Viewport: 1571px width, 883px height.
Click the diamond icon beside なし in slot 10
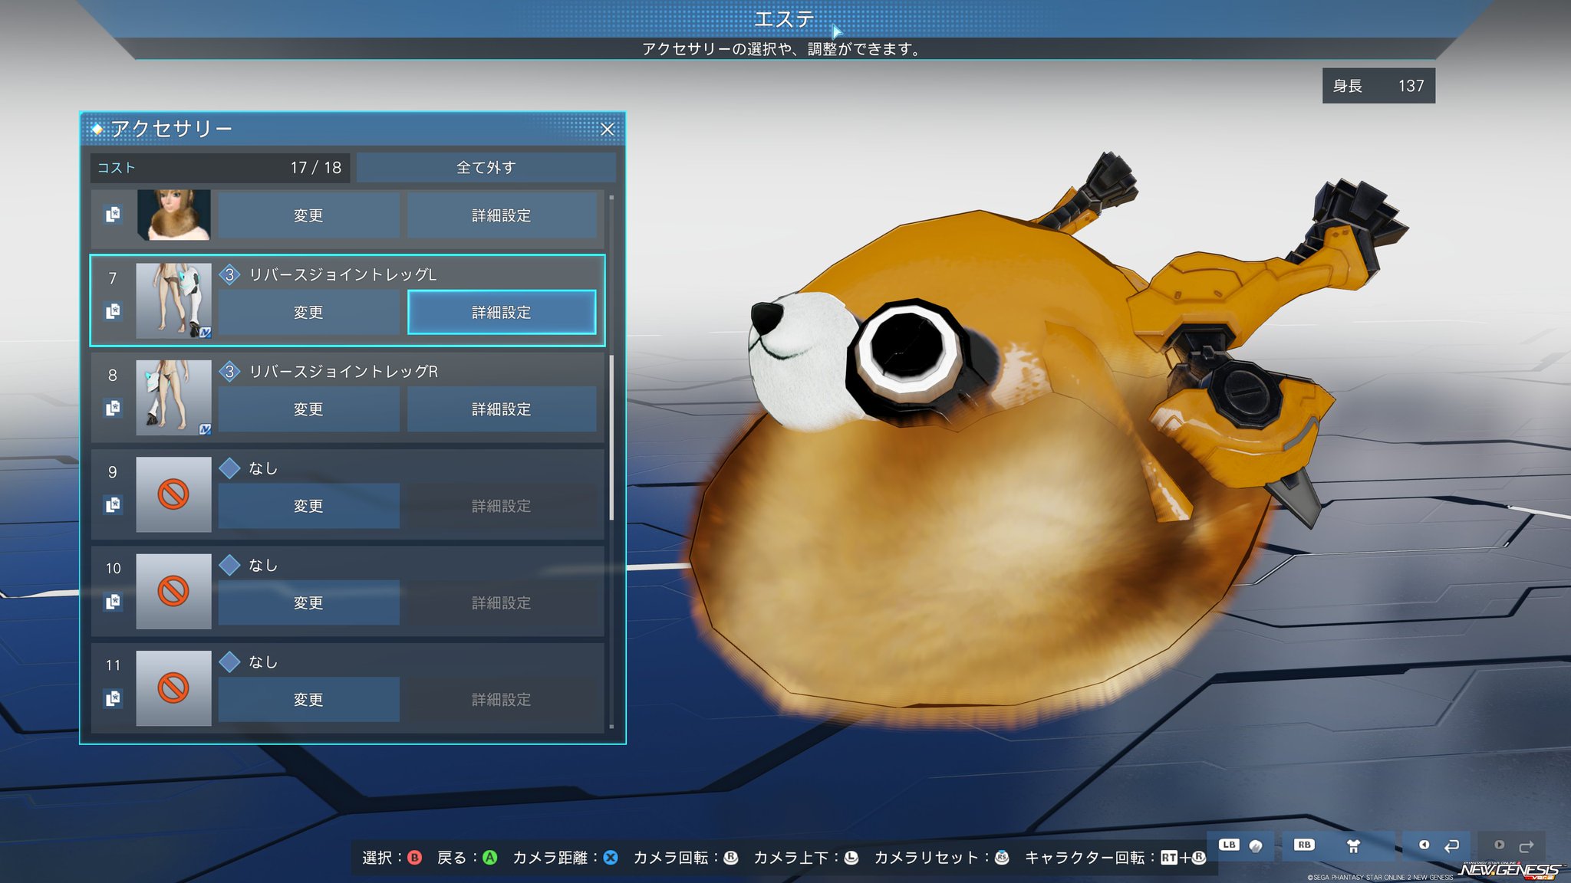tap(229, 565)
